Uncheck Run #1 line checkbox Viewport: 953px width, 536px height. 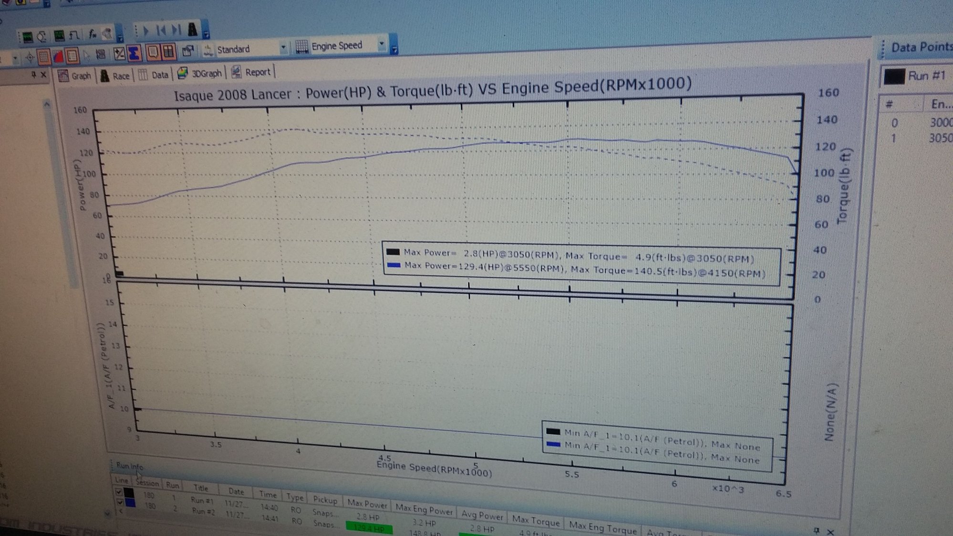click(x=119, y=492)
